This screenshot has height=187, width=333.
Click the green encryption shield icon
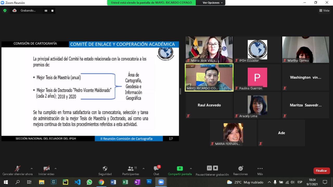5,11
